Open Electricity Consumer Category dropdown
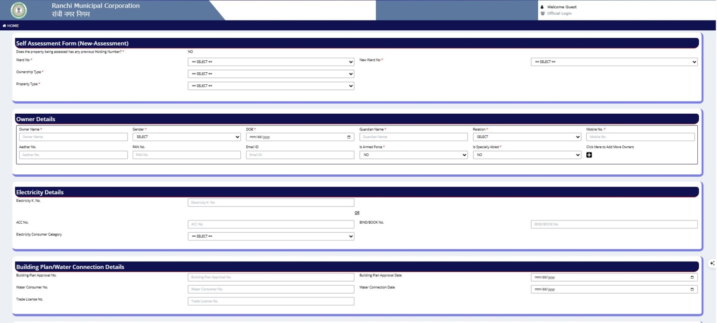 271,236
